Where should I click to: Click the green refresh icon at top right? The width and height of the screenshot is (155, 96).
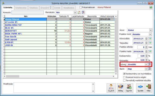(151, 7)
